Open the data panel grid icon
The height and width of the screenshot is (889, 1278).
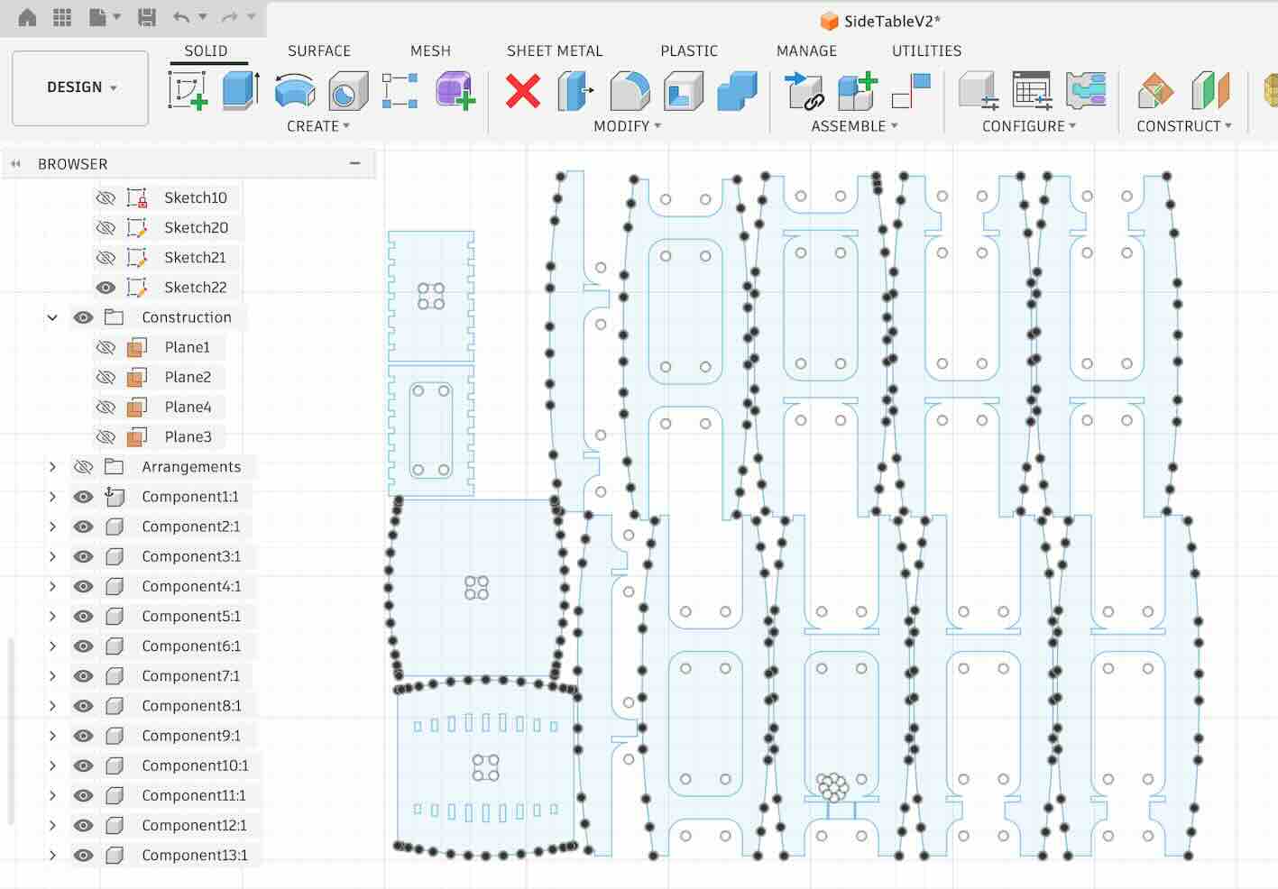pos(62,17)
